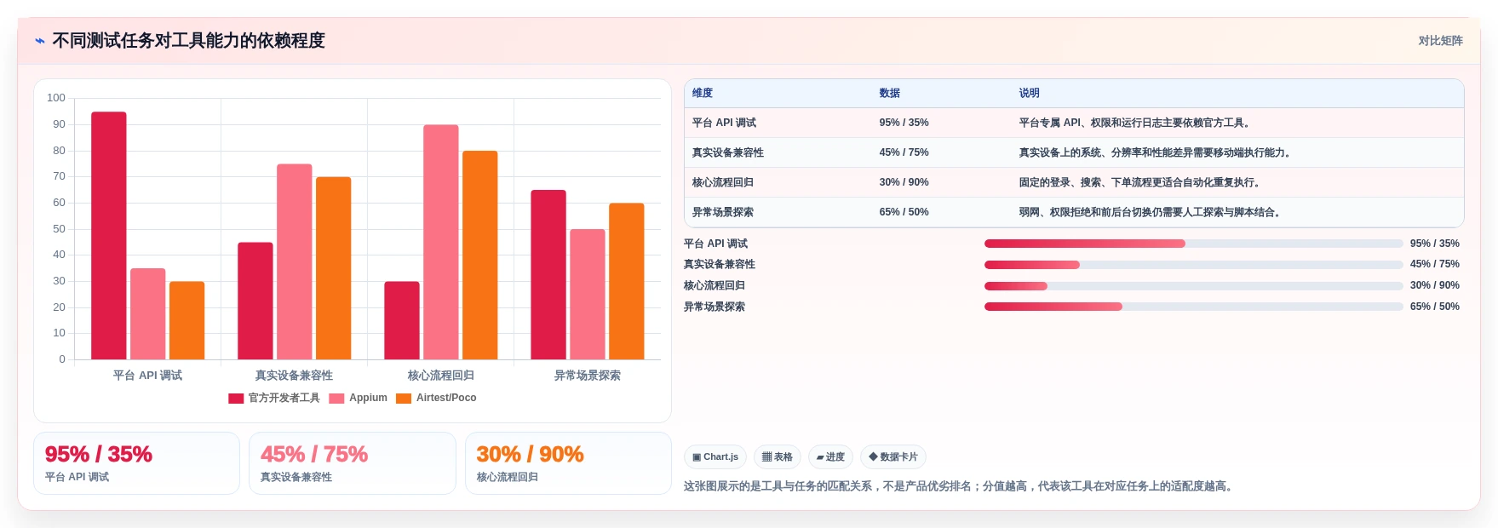This screenshot has height=528, width=1498.
Task: Click the 数据 column header
Action: [890, 93]
